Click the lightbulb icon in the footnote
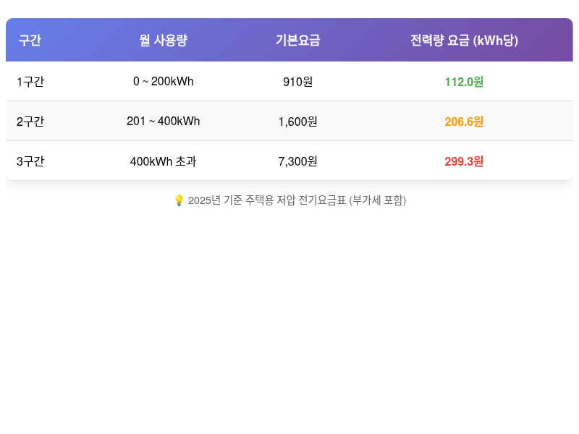579x434 pixels. (177, 200)
